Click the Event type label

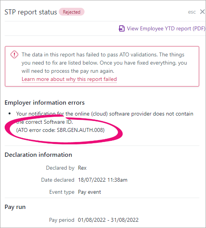pyautogui.click(x=62, y=192)
